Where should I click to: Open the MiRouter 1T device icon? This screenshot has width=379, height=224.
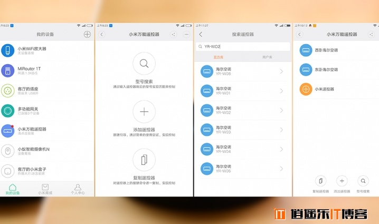click(8, 71)
